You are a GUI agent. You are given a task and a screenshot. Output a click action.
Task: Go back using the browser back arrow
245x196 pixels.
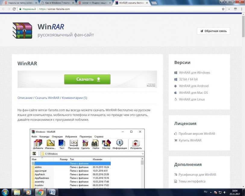point(3,9)
